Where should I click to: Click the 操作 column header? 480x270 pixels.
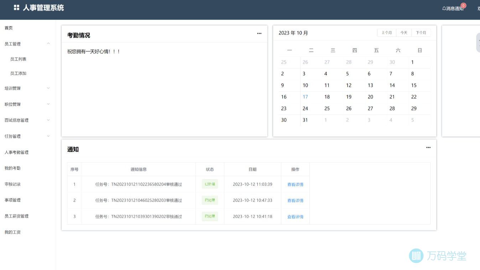click(x=295, y=170)
